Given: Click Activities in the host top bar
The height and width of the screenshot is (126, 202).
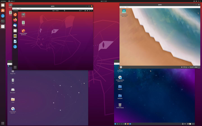Looking at the screenshot, I should pyautogui.click(x=3, y=1).
